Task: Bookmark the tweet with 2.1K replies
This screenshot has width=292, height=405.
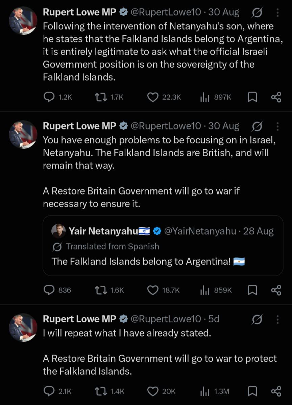Action: point(252,391)
